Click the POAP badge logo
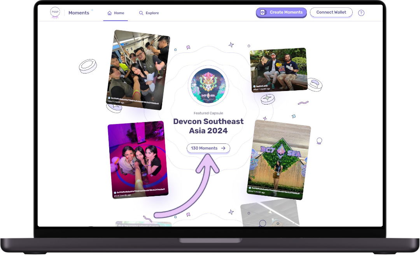The width and height of the screenshot is (420, 255). (x=55, y=12)
